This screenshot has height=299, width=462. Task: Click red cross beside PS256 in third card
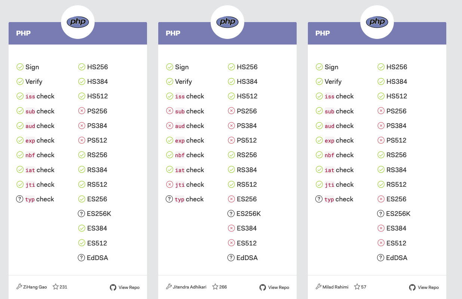tap(381, 111)
